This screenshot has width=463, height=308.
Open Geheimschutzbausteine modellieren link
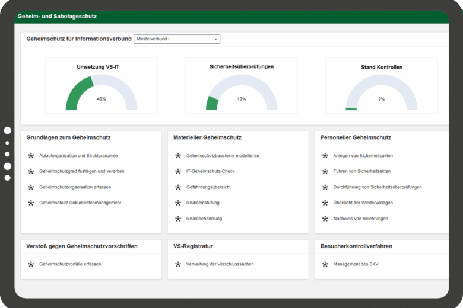click(223, 156)
